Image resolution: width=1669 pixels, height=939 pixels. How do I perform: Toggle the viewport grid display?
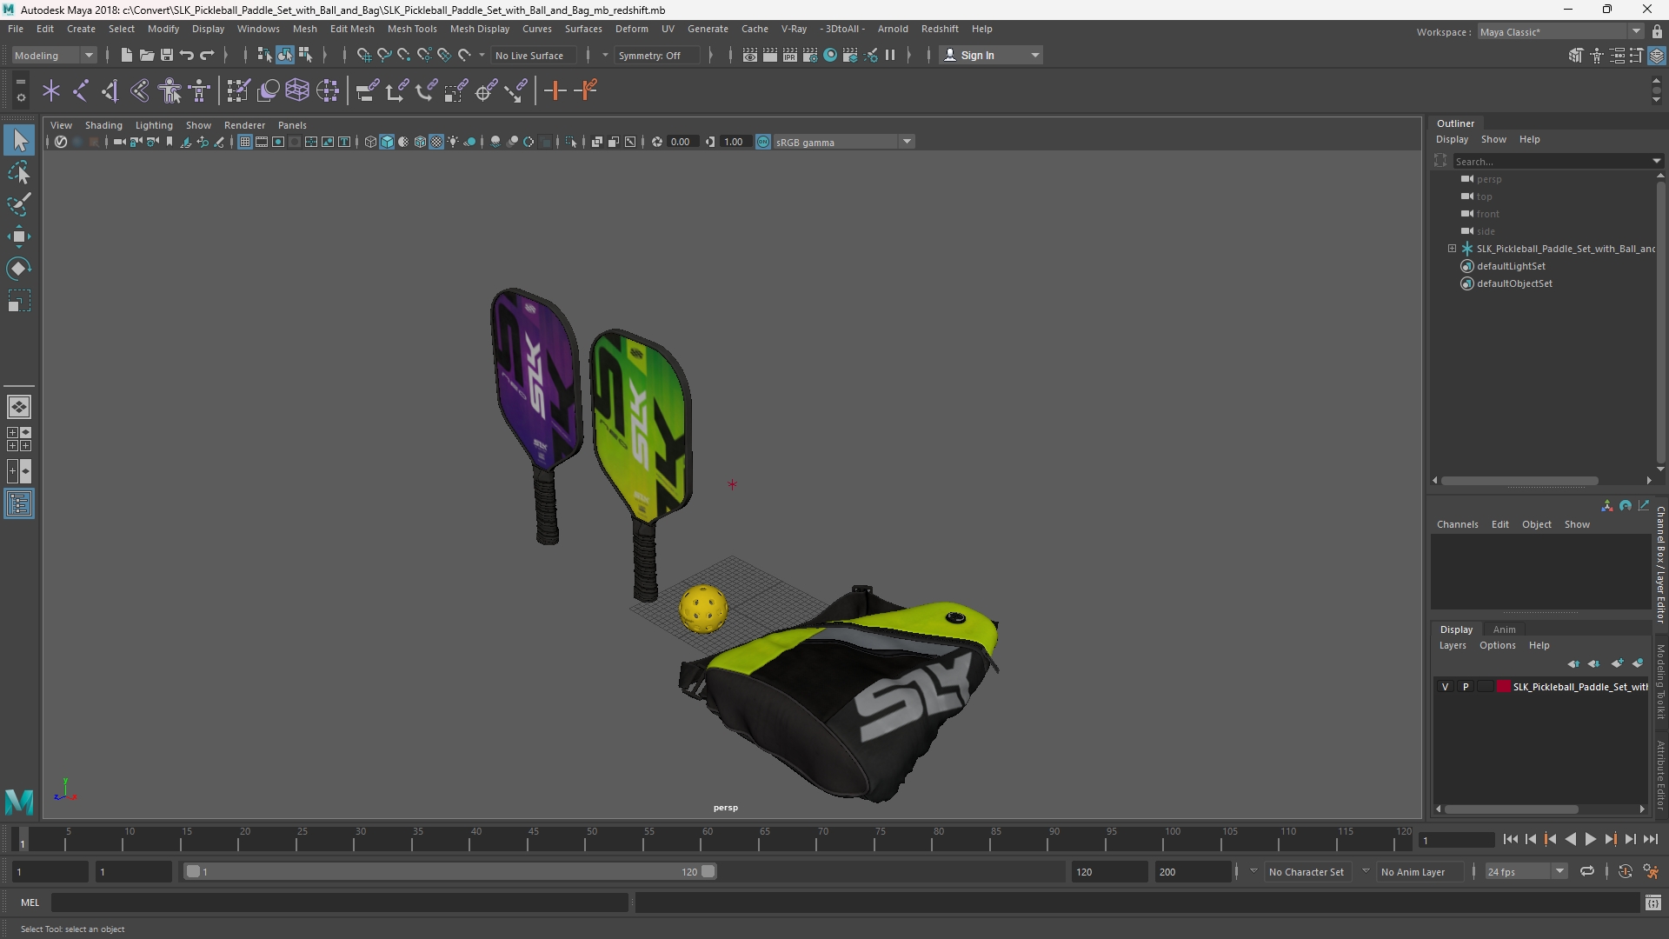tap(245, 142)
